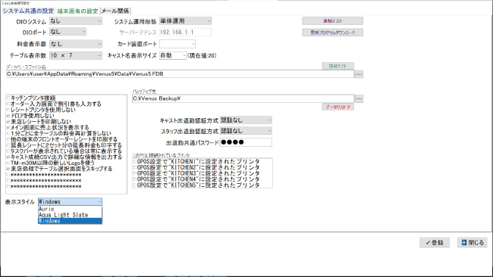Click browse button beside backup folder path
This screenshot has width=493, height=277.
point(359,98)
